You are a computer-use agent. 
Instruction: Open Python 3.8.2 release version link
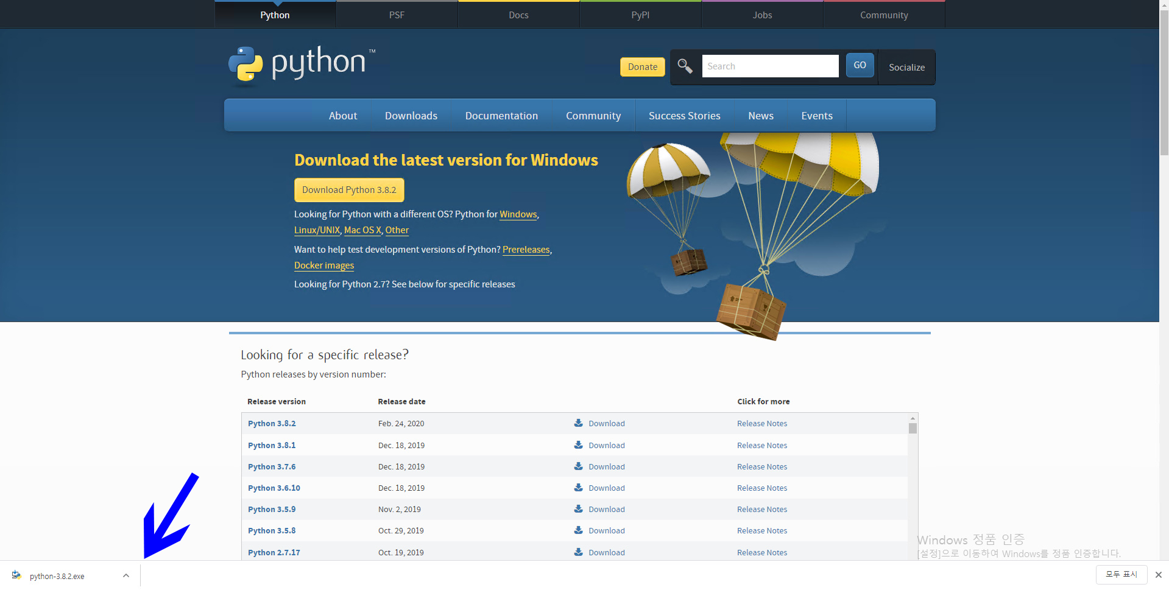tap(272, 423)
